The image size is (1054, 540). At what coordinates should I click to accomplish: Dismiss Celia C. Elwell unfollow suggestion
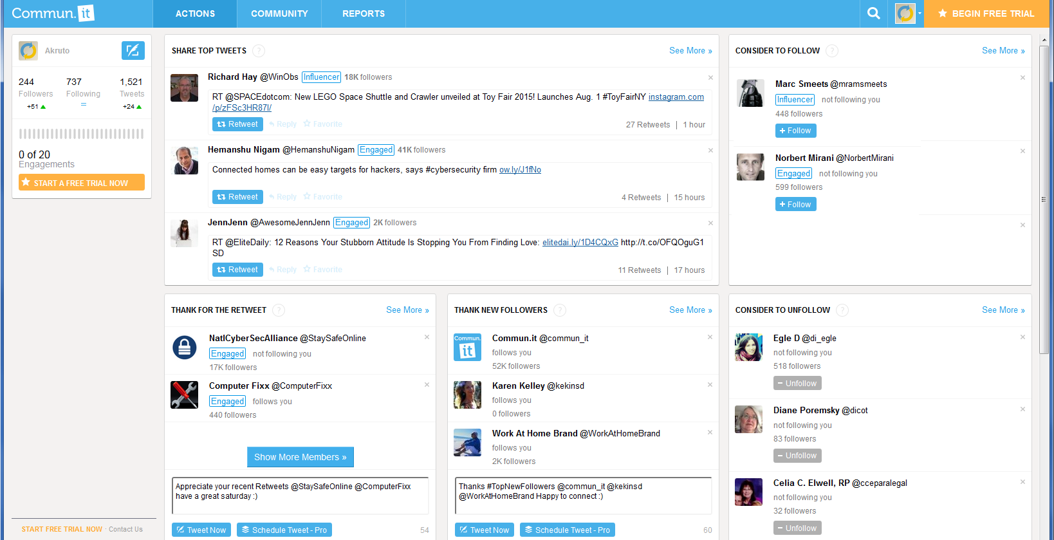pyautogui.click(x=1022, y=482)
